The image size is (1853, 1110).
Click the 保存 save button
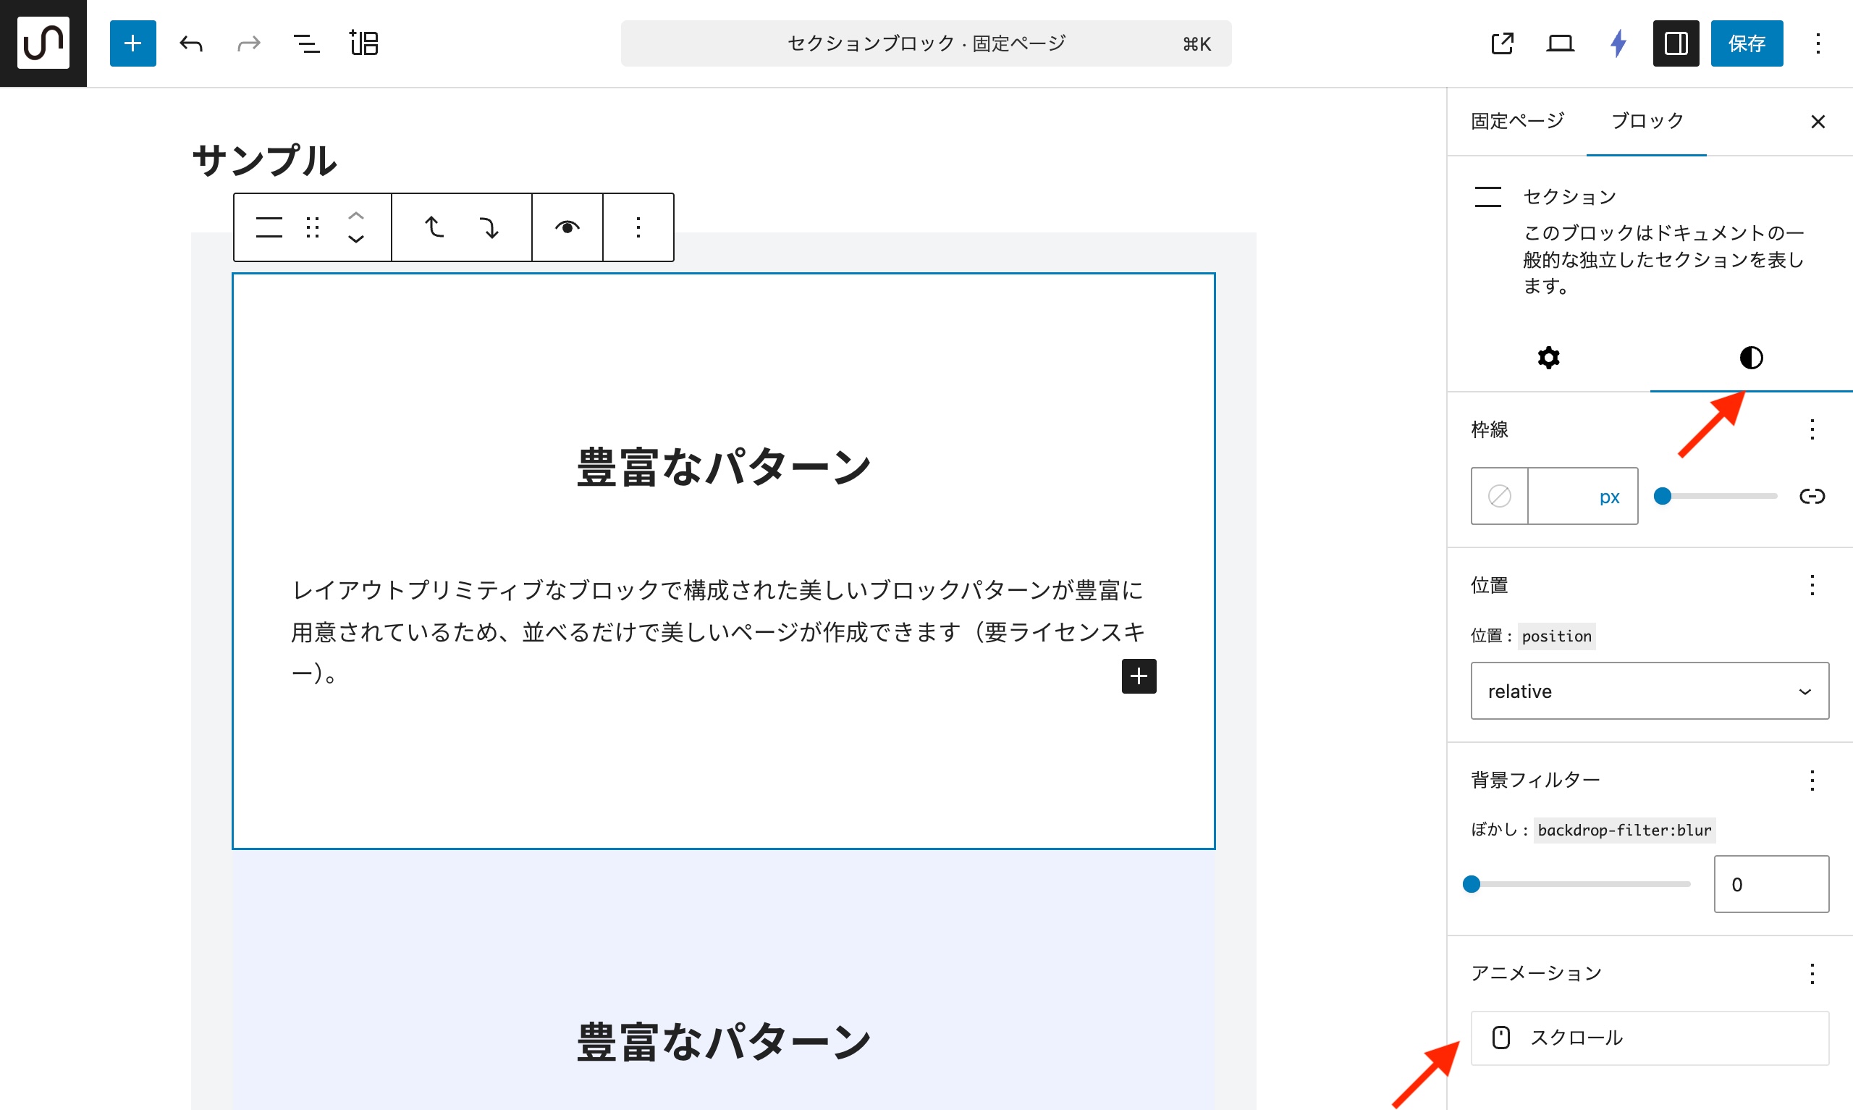1746,43
